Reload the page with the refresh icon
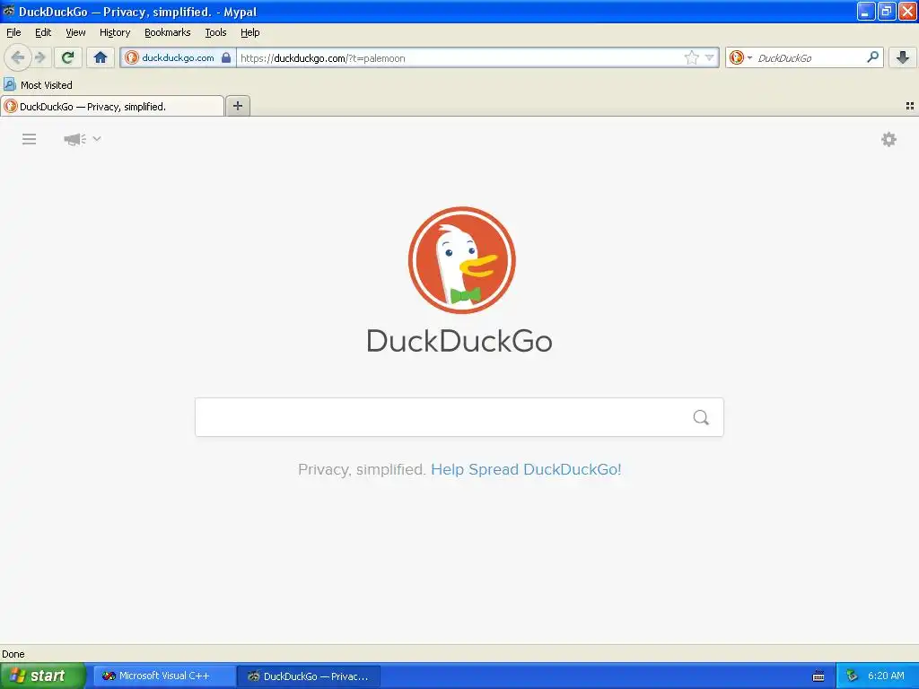Image resolution: width=919 pixels, height=689 pixels. 68,57
